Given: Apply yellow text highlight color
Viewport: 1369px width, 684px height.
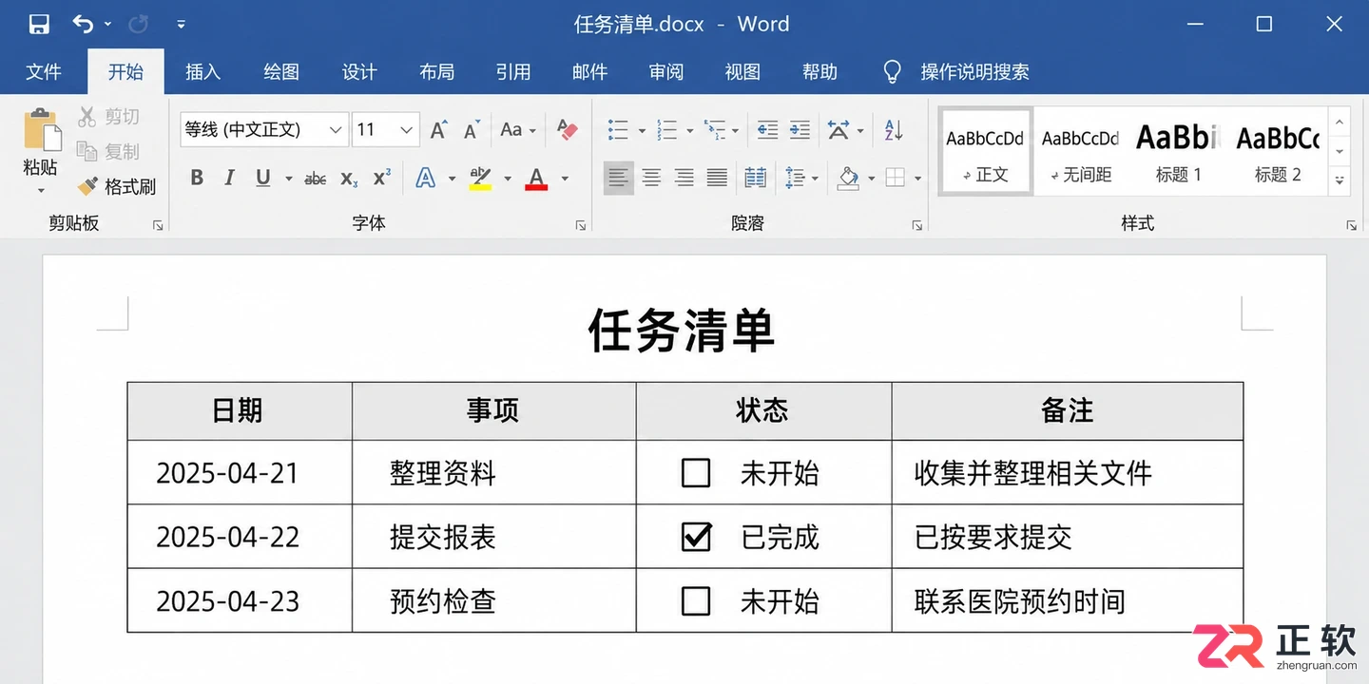Looking at the screenshot, I should pyautogui.click(x=480, y=178).
